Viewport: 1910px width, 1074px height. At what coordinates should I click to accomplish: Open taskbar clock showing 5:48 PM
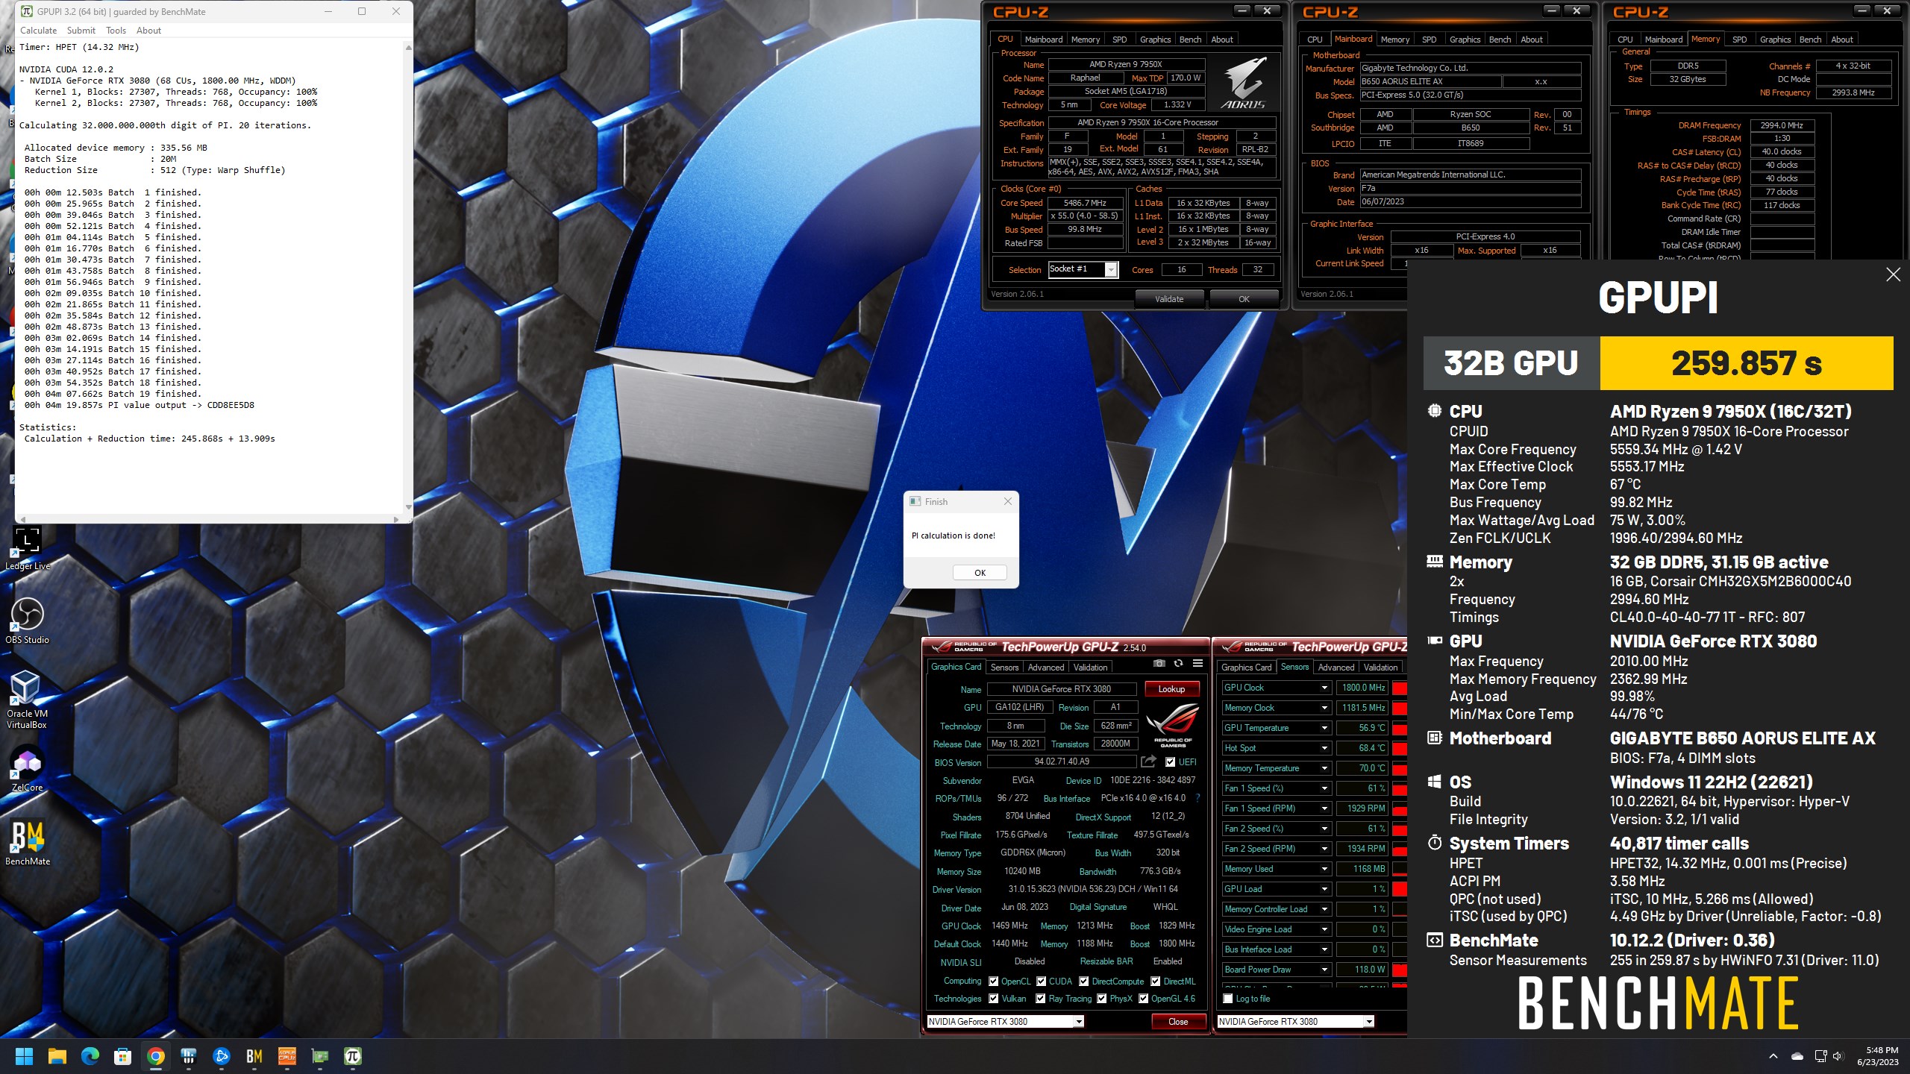tap(1877, 1056)
